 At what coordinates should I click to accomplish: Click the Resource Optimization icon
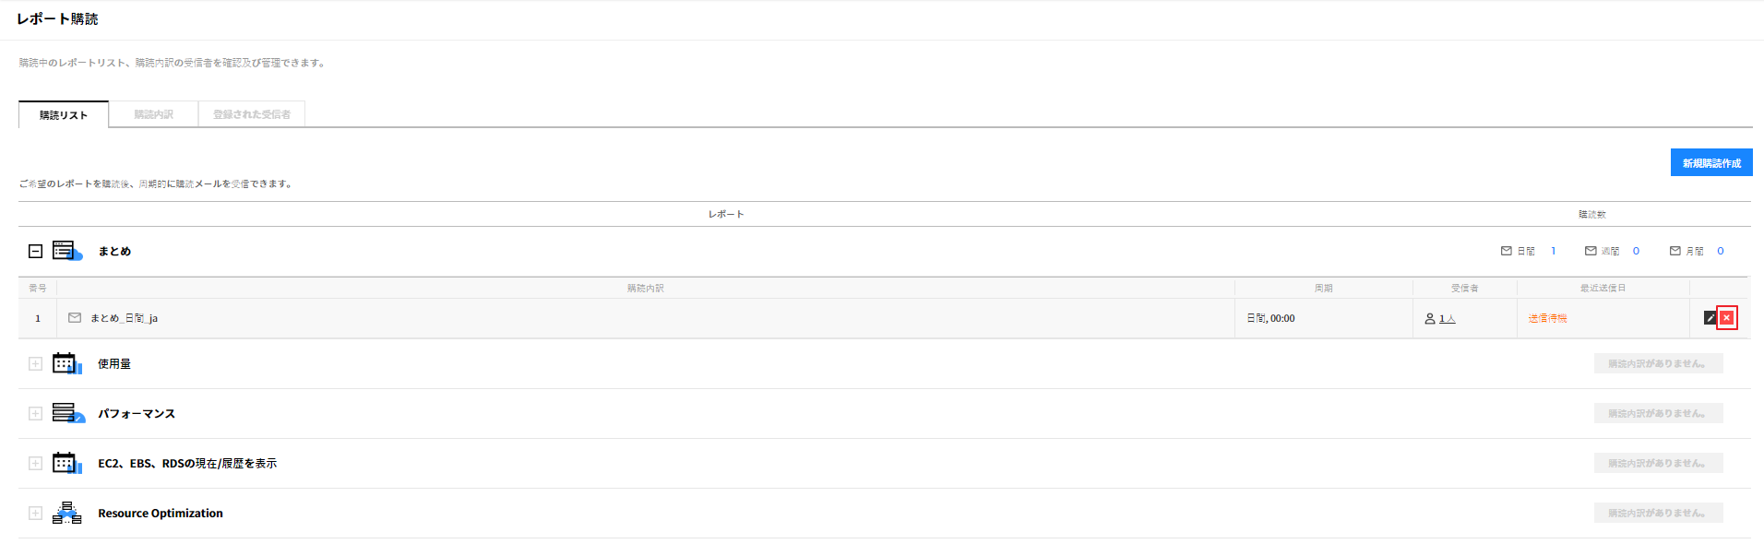pos(67,513)
